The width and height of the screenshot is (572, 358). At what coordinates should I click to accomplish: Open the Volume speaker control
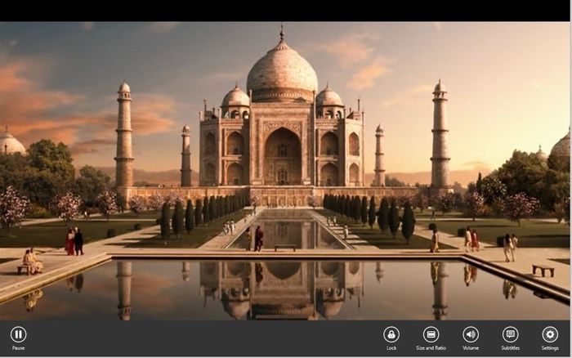[471, 333]
